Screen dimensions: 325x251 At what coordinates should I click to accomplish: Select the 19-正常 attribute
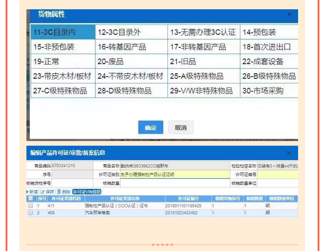click(63, 61)
